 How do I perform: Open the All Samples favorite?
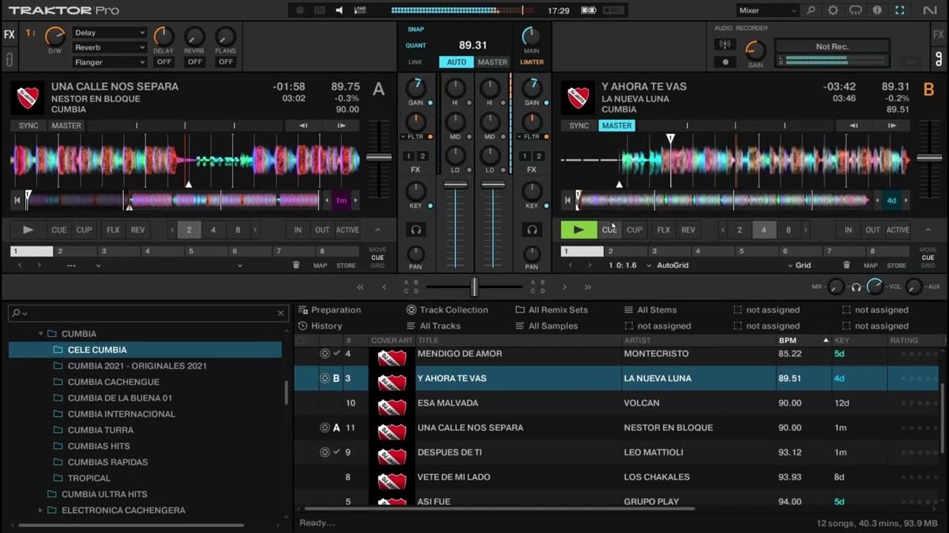coord(546,326)
